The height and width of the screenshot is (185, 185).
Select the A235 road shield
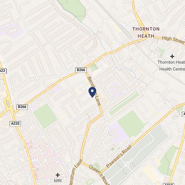15,124
